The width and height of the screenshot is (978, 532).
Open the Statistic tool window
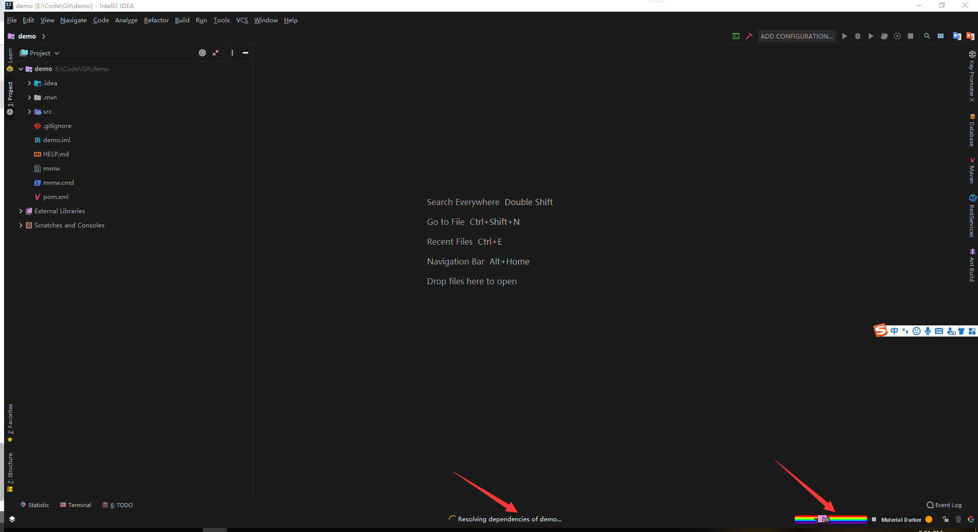tap(34, 505)
